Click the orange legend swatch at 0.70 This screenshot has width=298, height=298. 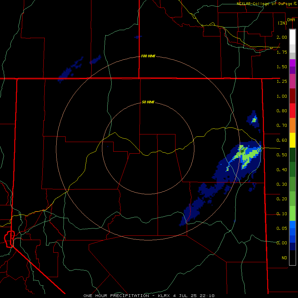(292, 125)
